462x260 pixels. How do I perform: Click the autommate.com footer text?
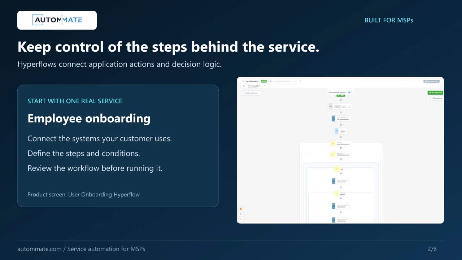tap(81, 249)
